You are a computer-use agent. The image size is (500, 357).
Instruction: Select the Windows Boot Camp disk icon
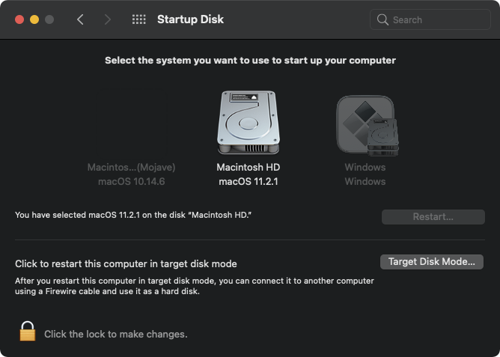[x=367, y=126]
